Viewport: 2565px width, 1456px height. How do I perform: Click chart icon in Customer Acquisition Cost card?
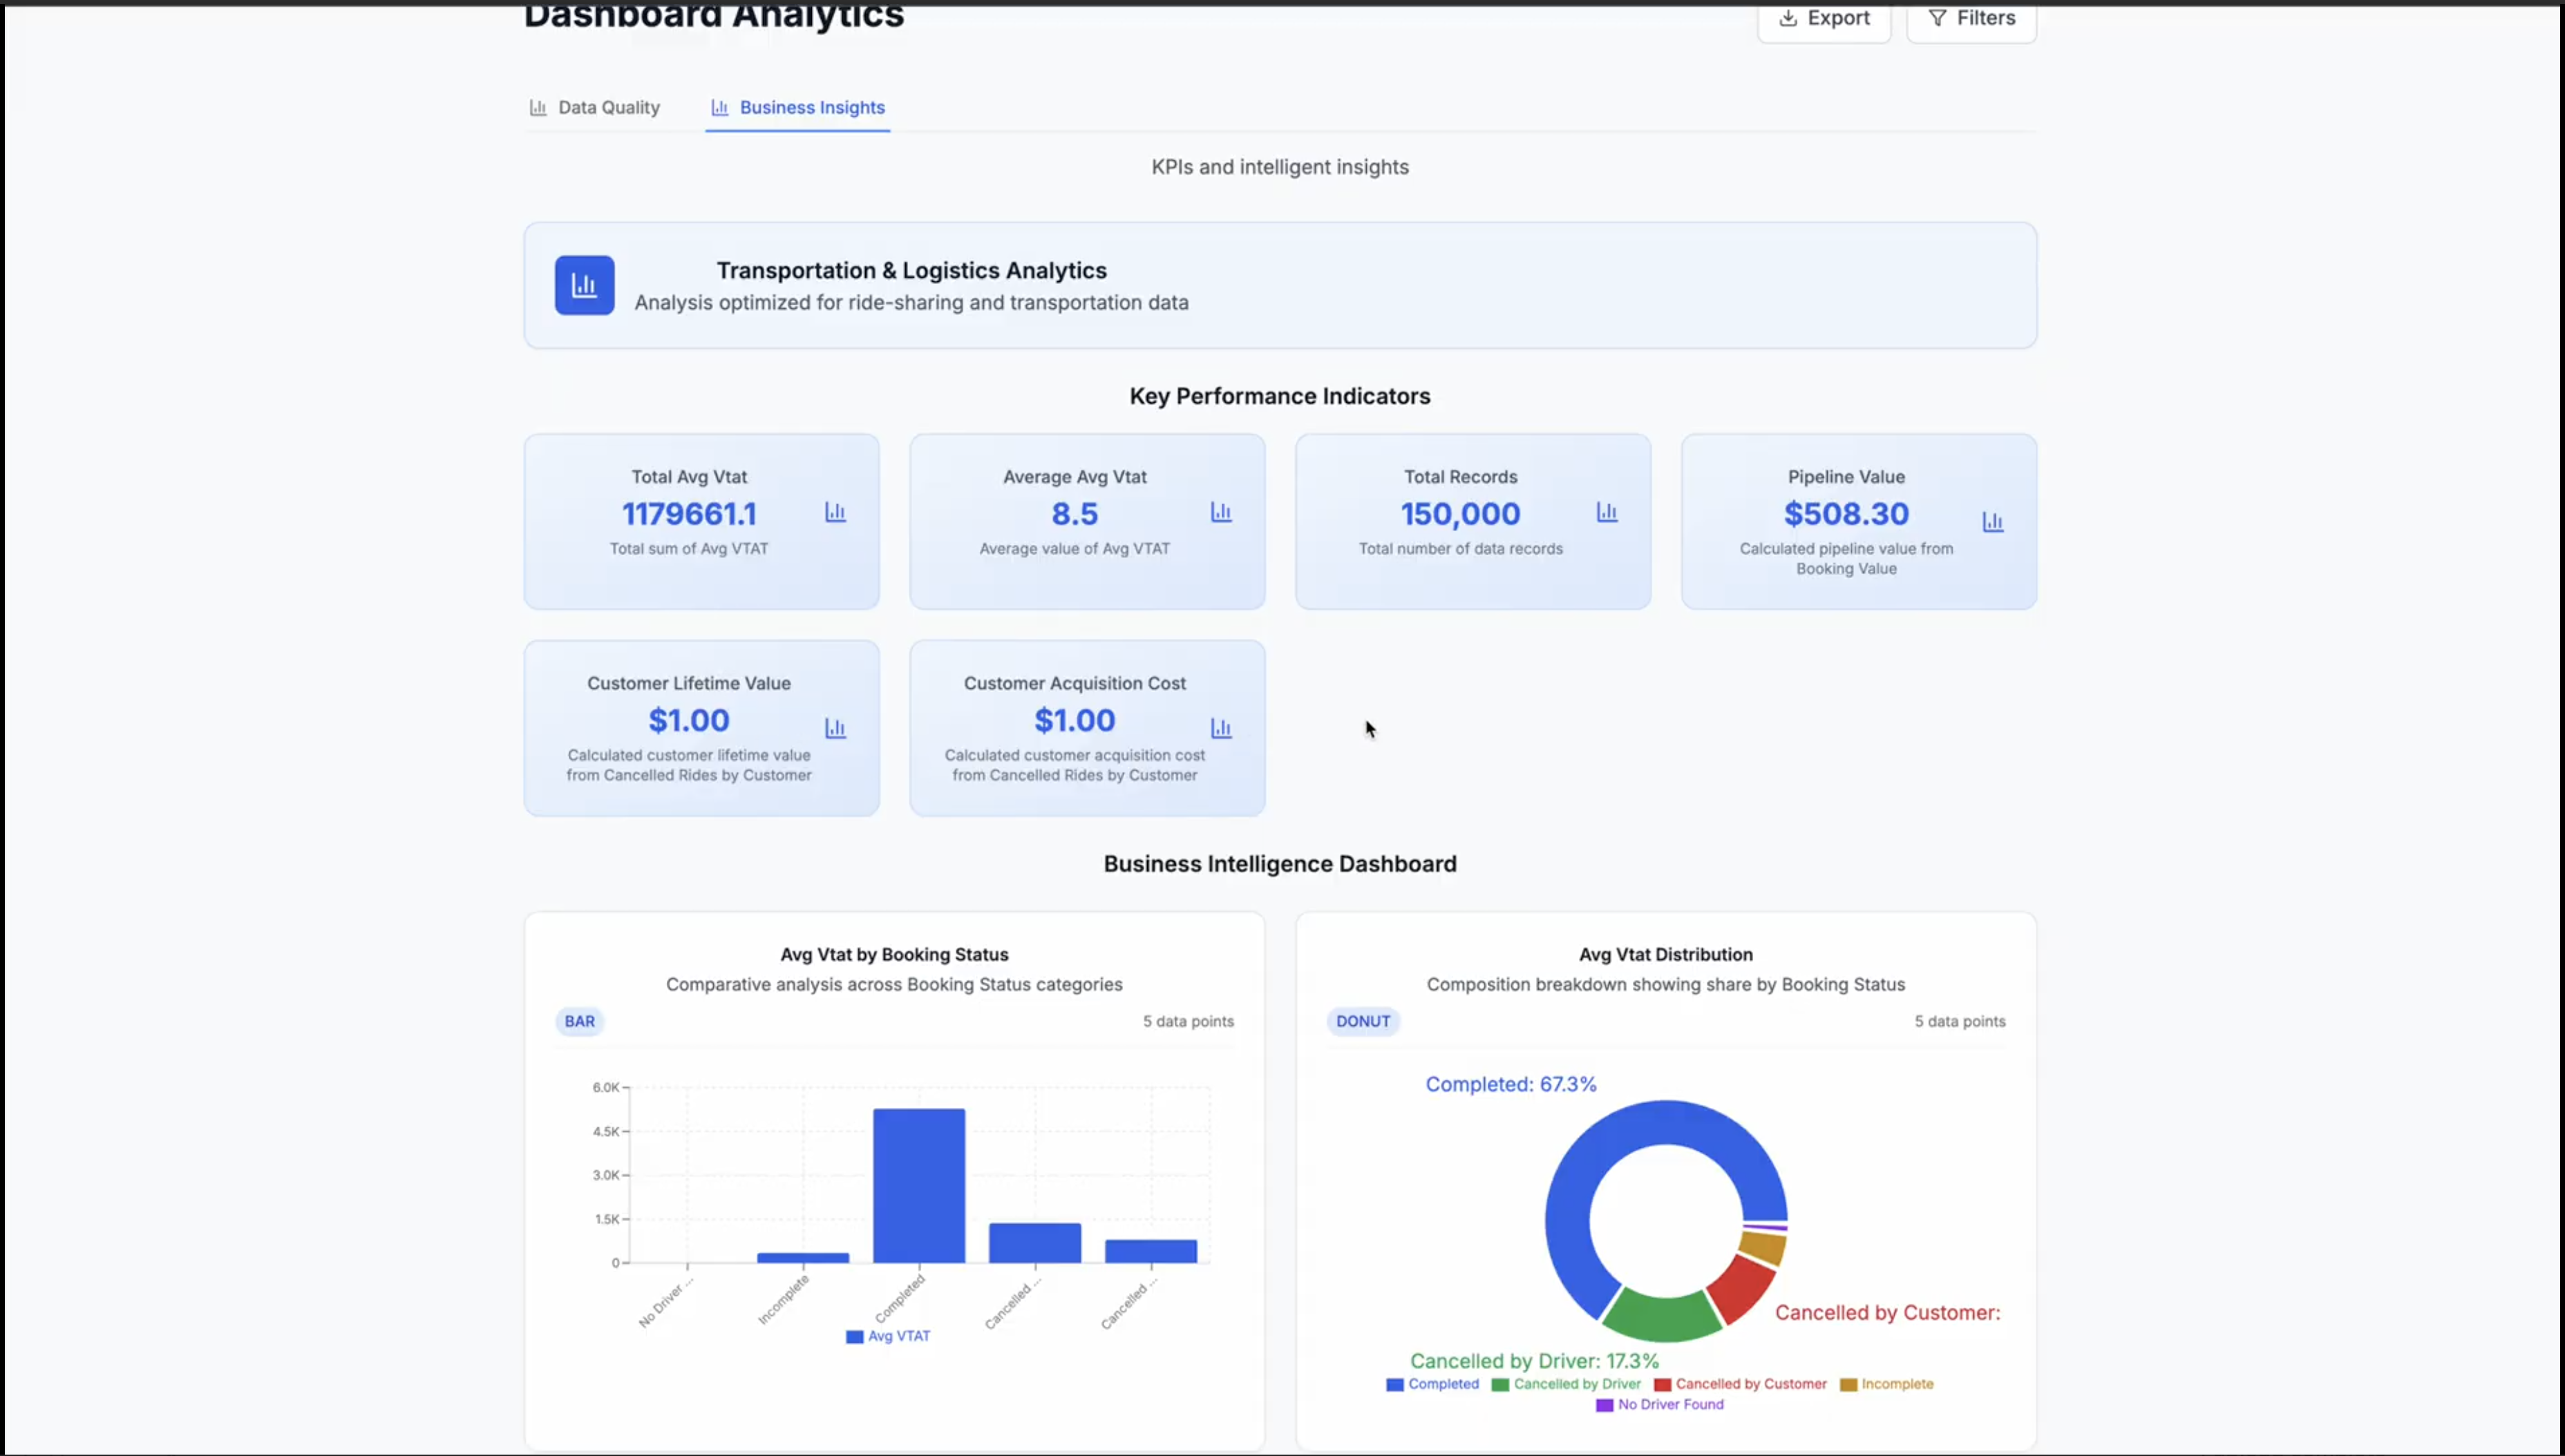point(1220,728)
